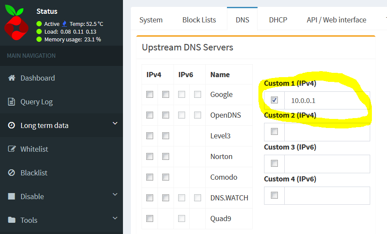
Task: Tick the second IPv4 checkbox for Norton
Action: (x=166, y=156)
